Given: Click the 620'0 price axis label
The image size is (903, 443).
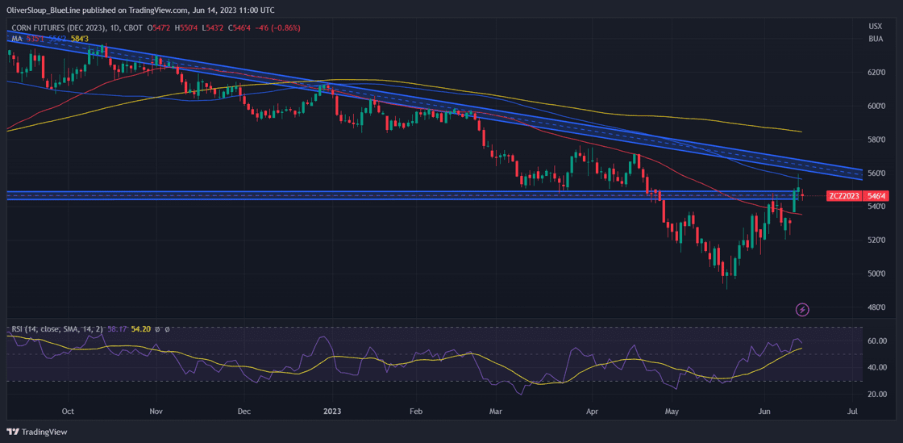Looking at the screenshot, I should pyautogui.click(x=876, y=73).
